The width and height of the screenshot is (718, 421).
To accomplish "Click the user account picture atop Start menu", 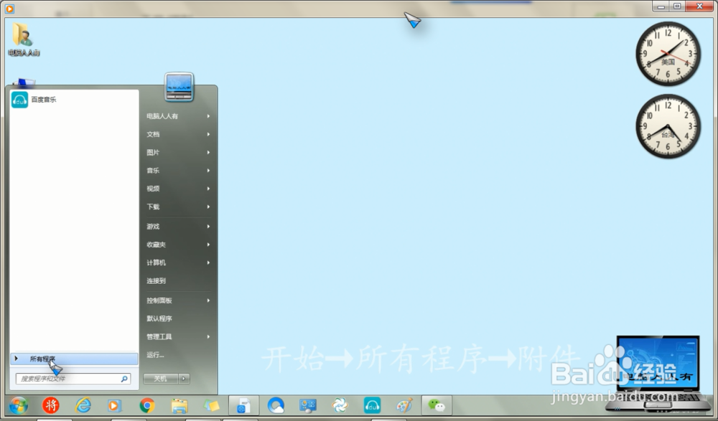I will point(179,87).
